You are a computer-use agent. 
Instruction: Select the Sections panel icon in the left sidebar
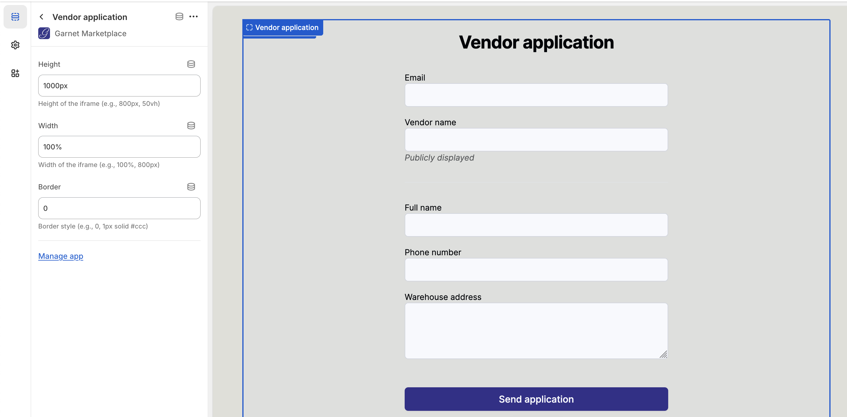click(15, 16)
